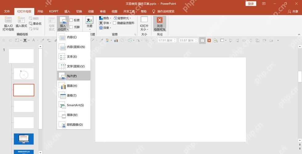This screenshot has width=302, height=154.
Task: Click thumbnail pane scroll up arrow
Action: [x=40, y=46]
